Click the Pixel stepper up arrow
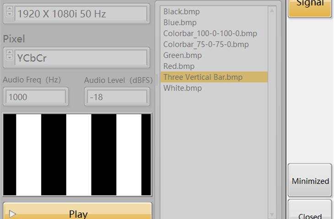This screenshot has height=219, width=334. [9, 52]
